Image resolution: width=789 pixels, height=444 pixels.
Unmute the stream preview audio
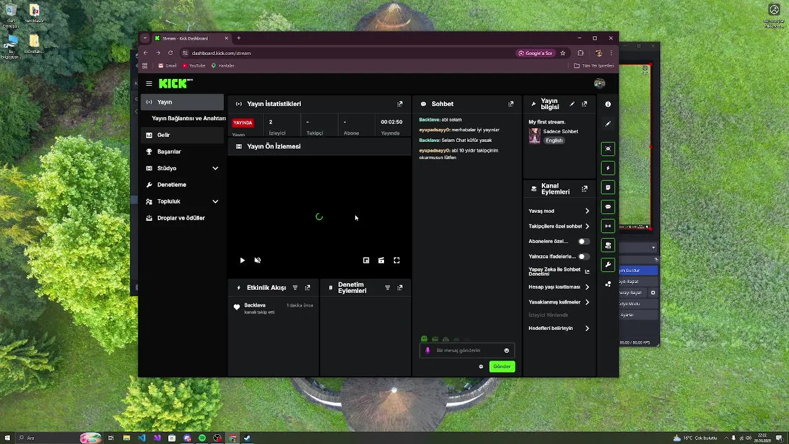point(258,260)
